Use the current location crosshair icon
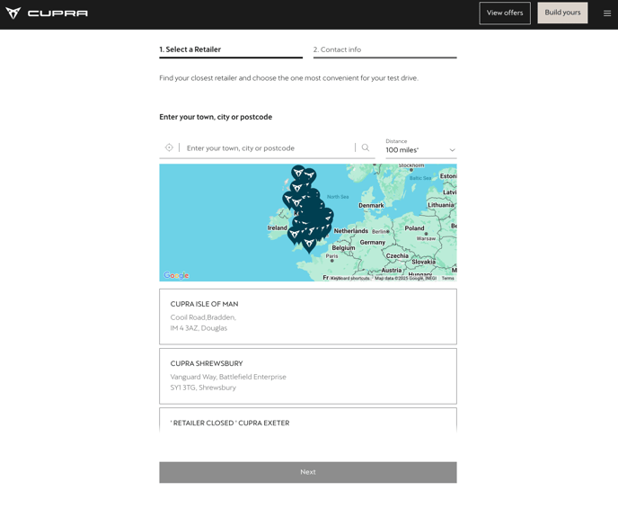The height and width of the screenshot is (508, 618). (x=169, y=147)
